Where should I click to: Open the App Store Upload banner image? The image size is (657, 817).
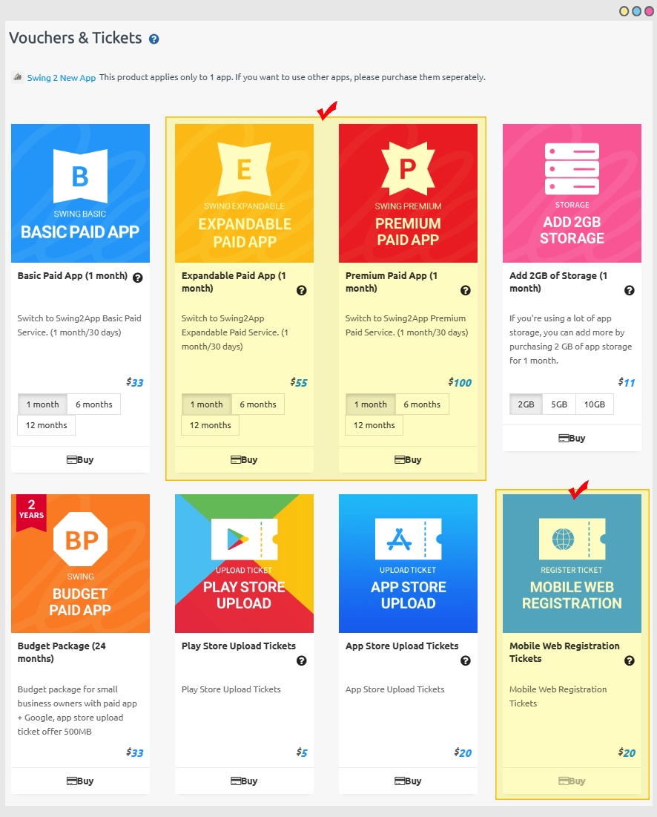click(408, 564)
